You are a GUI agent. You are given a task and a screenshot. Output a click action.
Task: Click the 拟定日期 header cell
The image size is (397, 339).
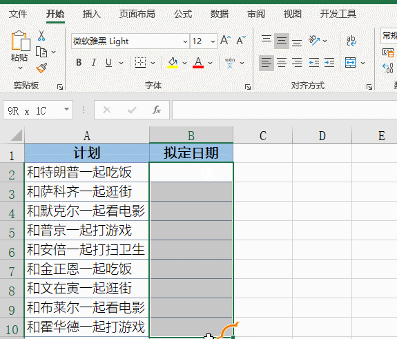coord(191,153)
